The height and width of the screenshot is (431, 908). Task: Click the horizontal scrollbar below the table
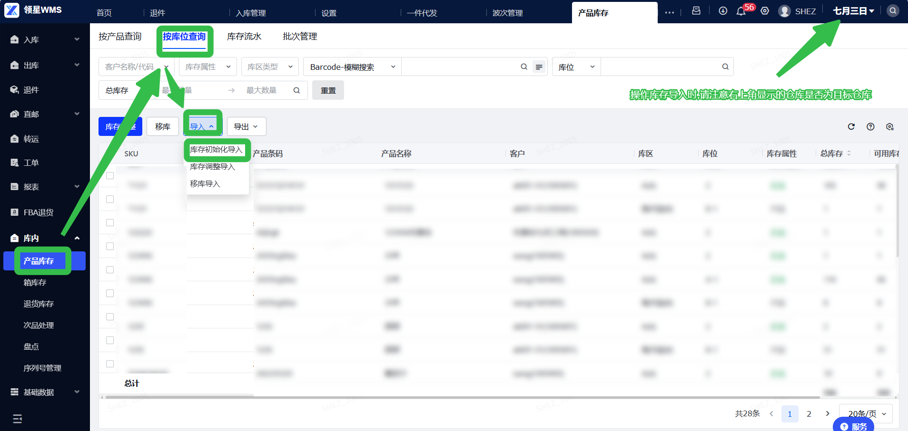tap(463, 397)
